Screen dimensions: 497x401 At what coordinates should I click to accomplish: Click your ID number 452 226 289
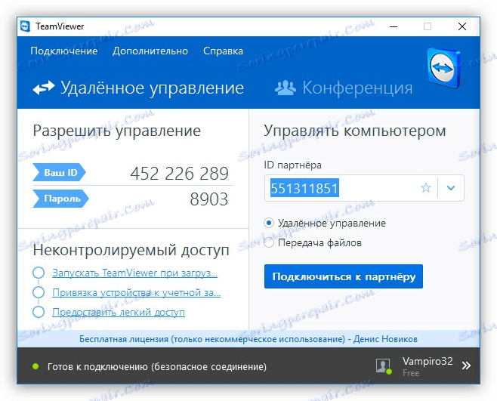click(180, 174)
